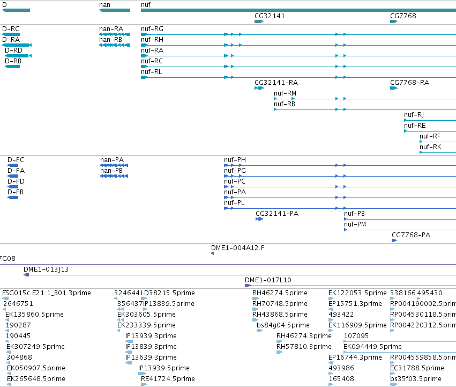Click the CG32141-PA protein glyph
Screen dimensions: 456x387
click(259, 219)
